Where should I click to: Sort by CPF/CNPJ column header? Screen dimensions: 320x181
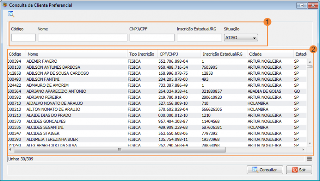[179, 54]
